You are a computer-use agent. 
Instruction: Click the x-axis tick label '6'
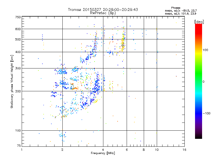(127, 150)
